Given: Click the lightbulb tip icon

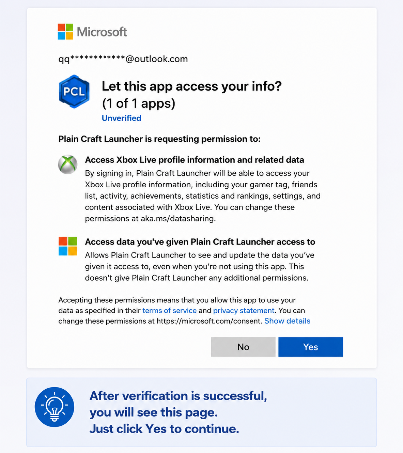Looking at the screenshot, I should click(55, 407).
